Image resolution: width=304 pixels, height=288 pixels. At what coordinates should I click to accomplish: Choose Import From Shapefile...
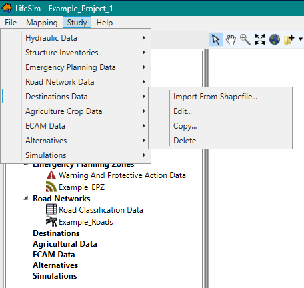pyautogui.click(x=220, y=97)
